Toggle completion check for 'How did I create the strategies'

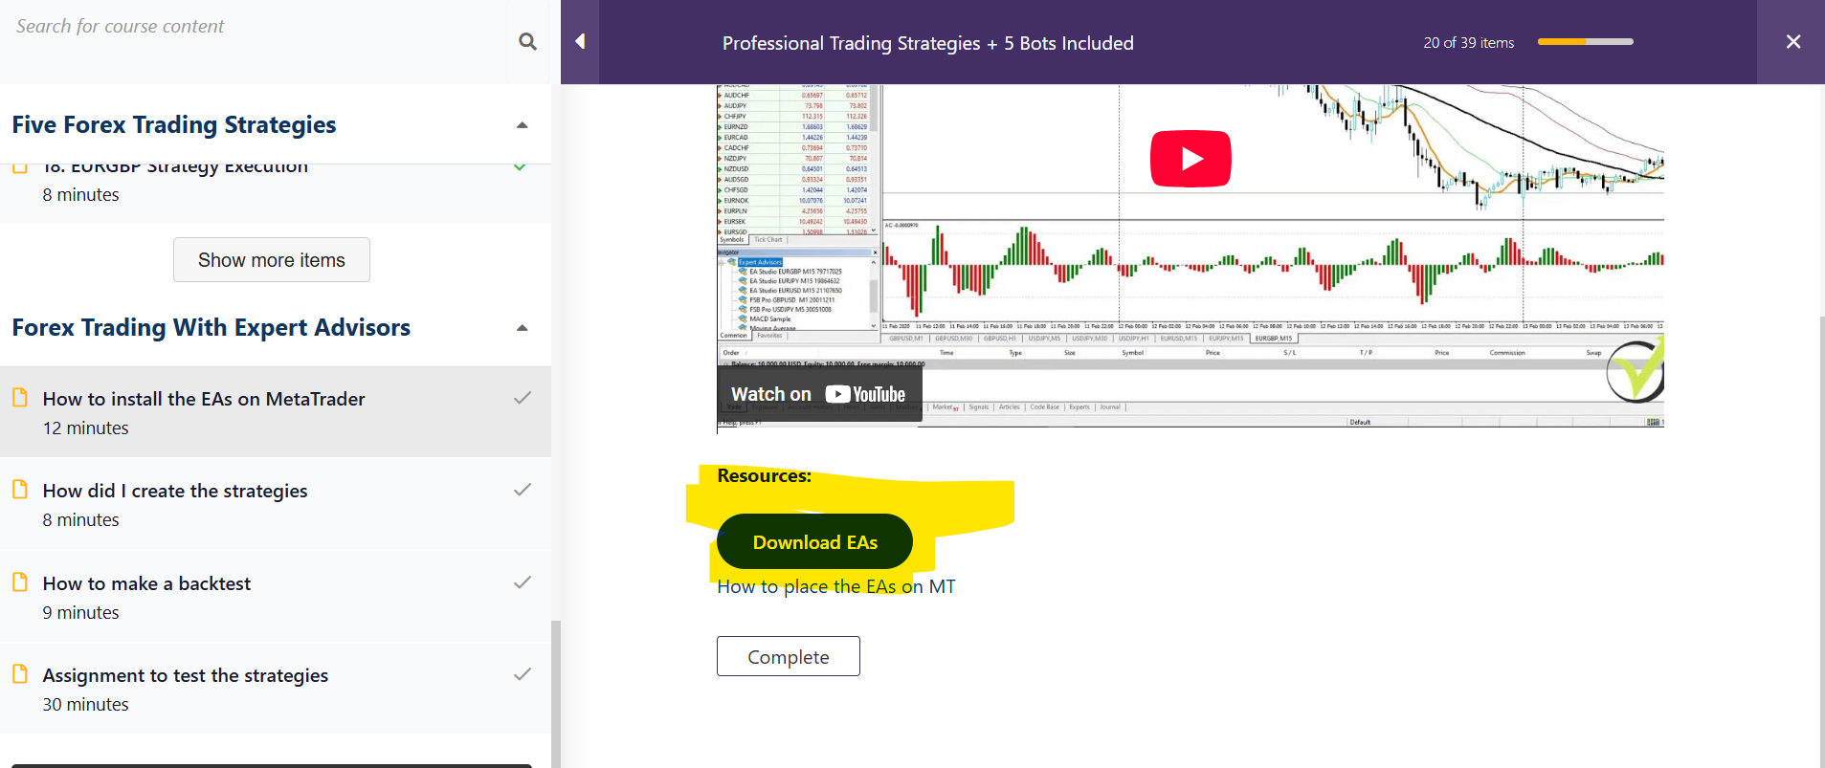click(x=523, y=490)
